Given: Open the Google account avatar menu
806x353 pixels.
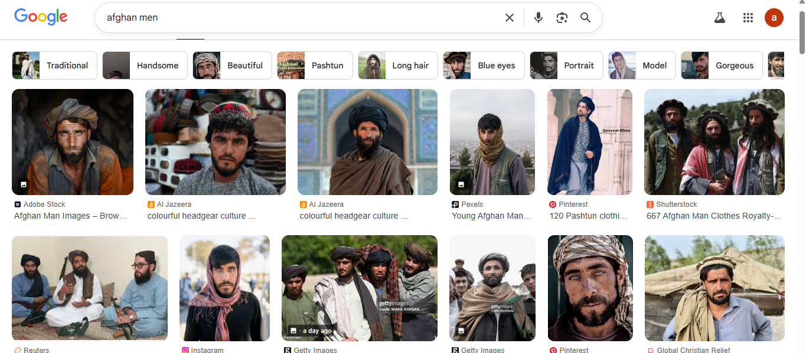Looking at the screenshot, I should 774,18.
